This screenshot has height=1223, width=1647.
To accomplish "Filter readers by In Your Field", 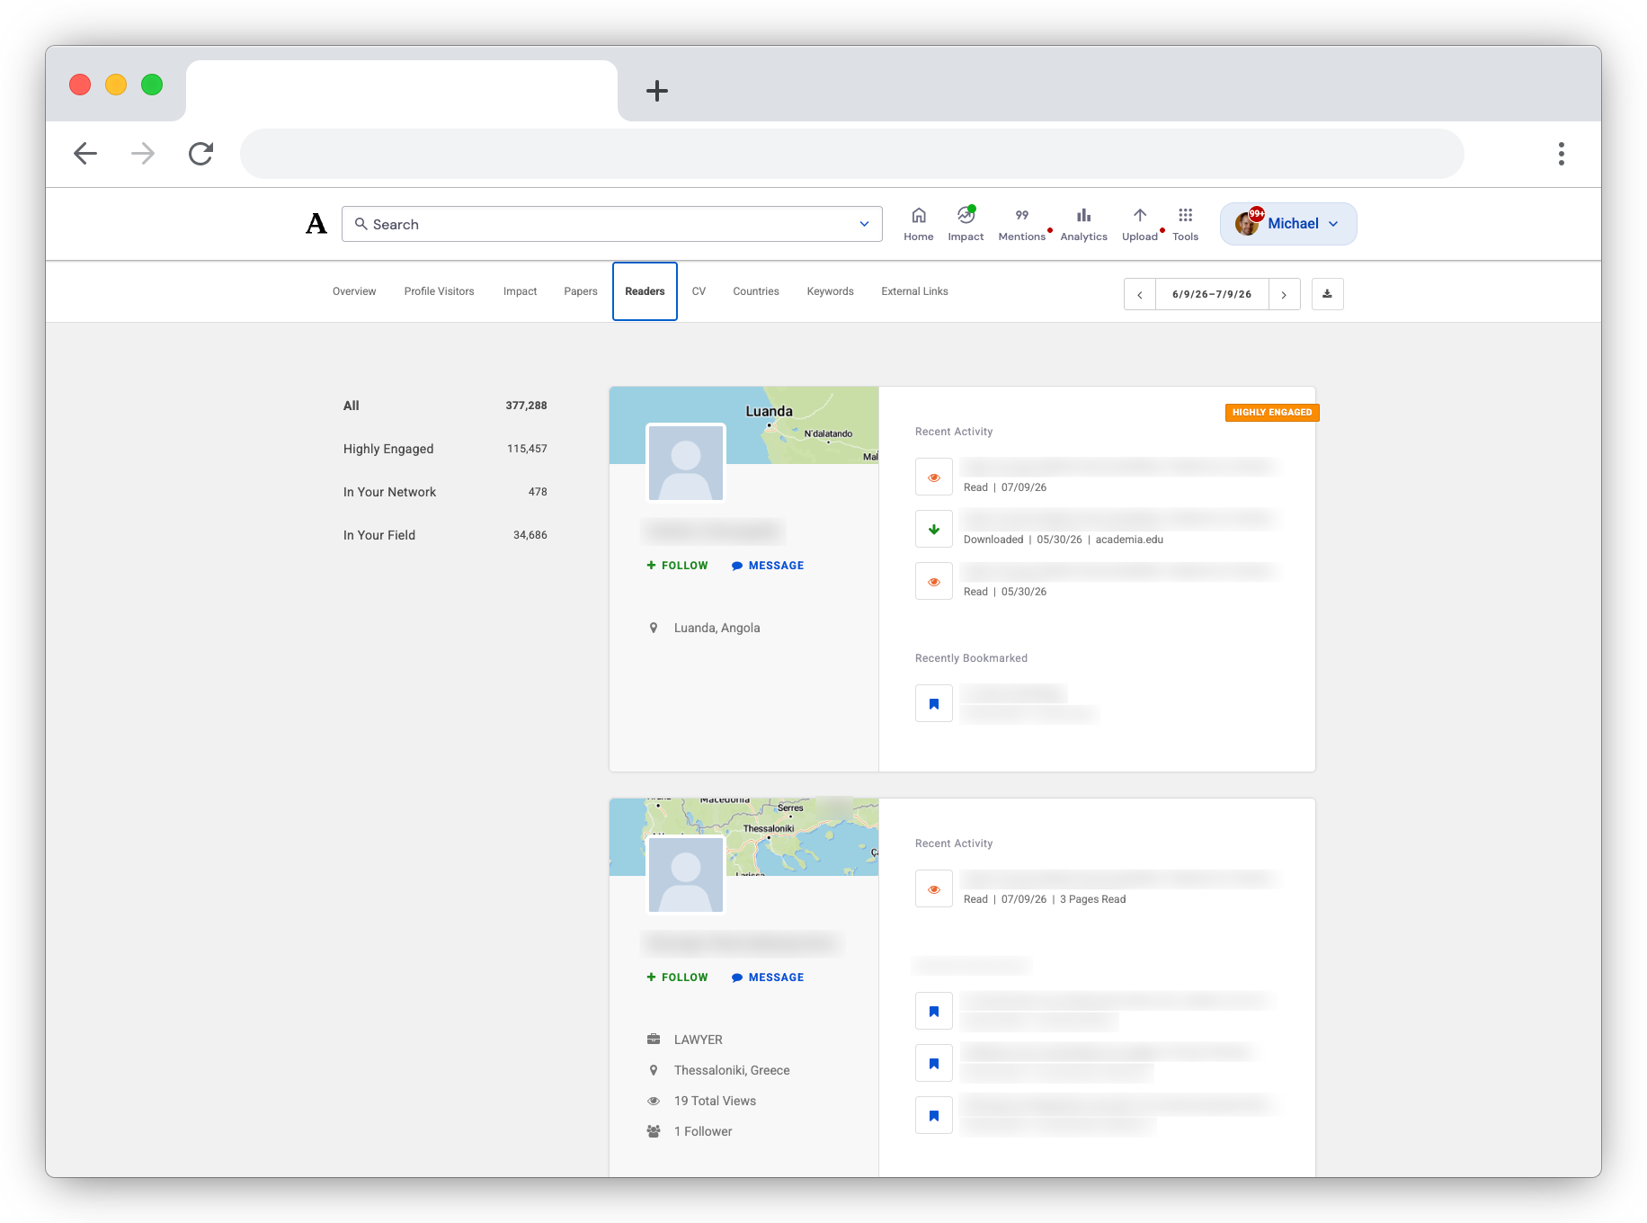I will [x=445, y=535].
